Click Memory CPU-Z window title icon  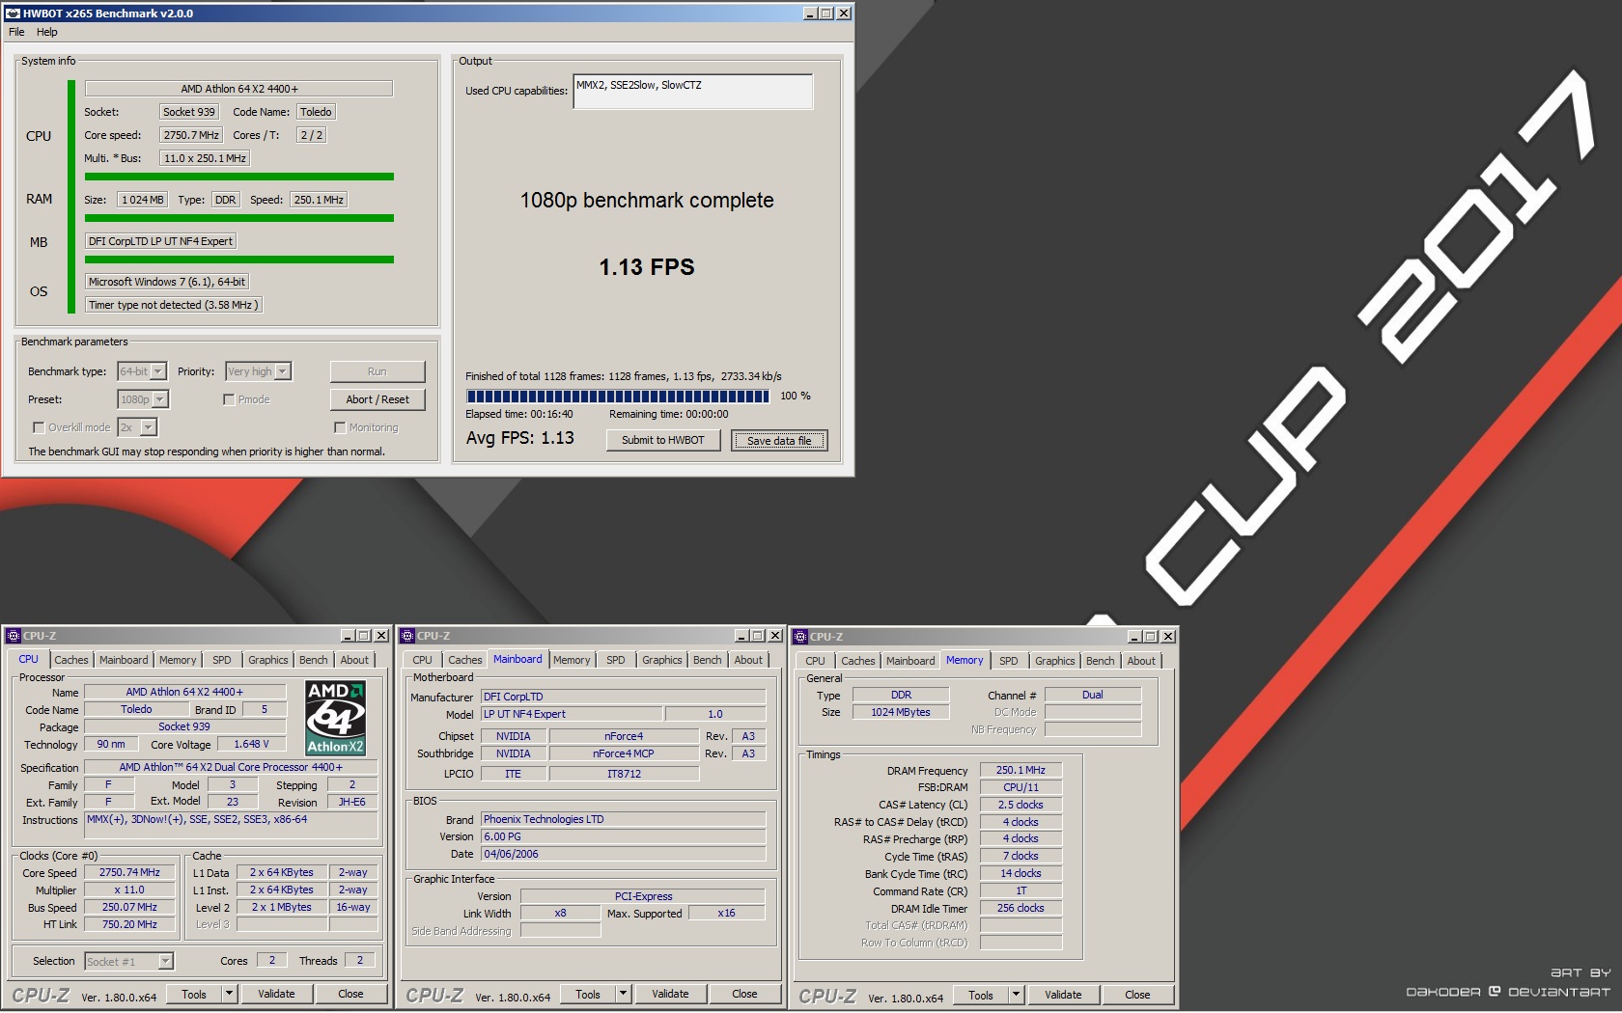pos(800,637)
